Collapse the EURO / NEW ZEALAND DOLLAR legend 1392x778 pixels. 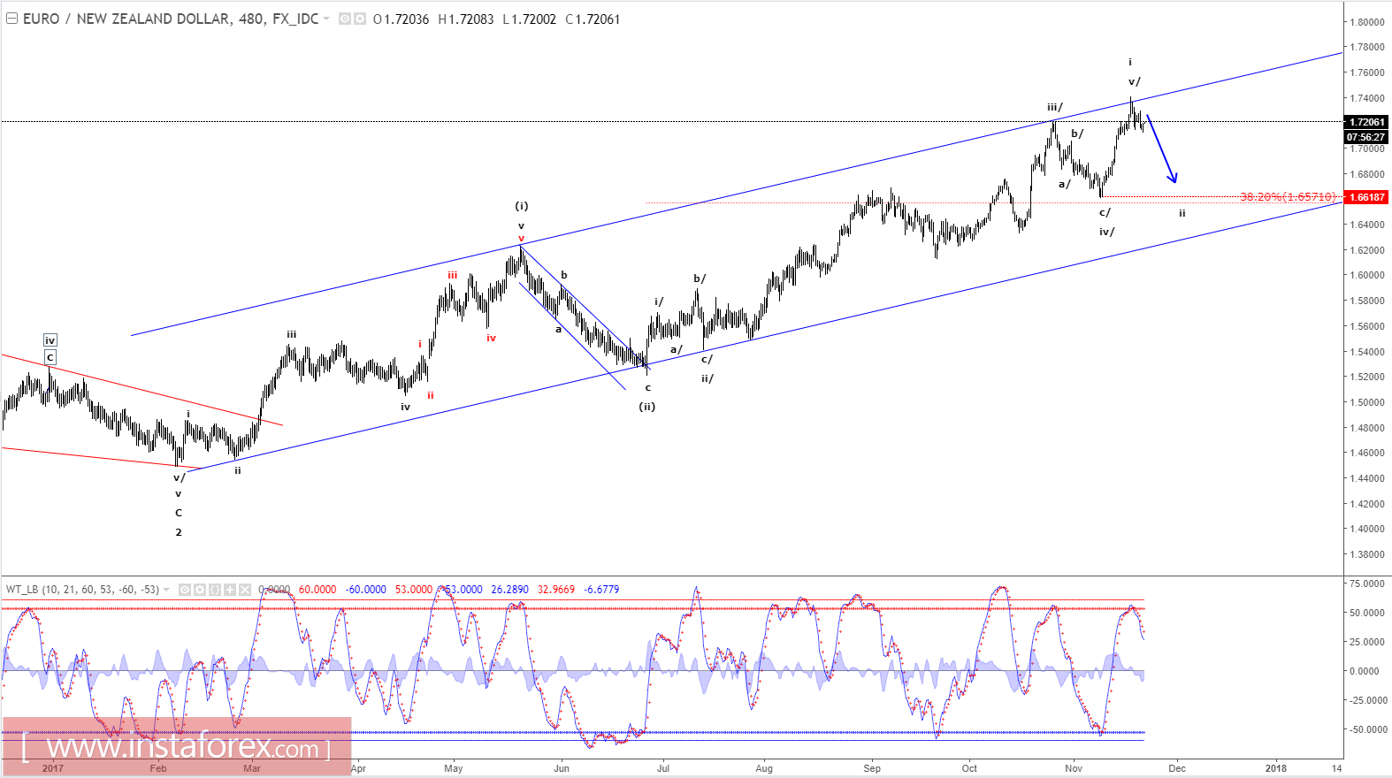coord(11,19)
